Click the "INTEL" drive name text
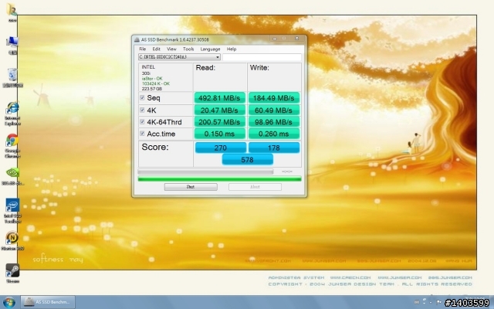494x309 pixels. (x=148, y=67)
